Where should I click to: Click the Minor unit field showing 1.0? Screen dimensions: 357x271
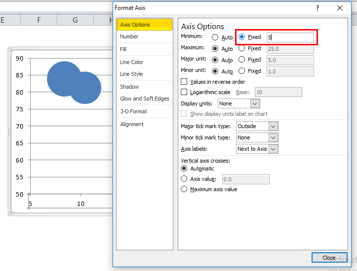290,71
